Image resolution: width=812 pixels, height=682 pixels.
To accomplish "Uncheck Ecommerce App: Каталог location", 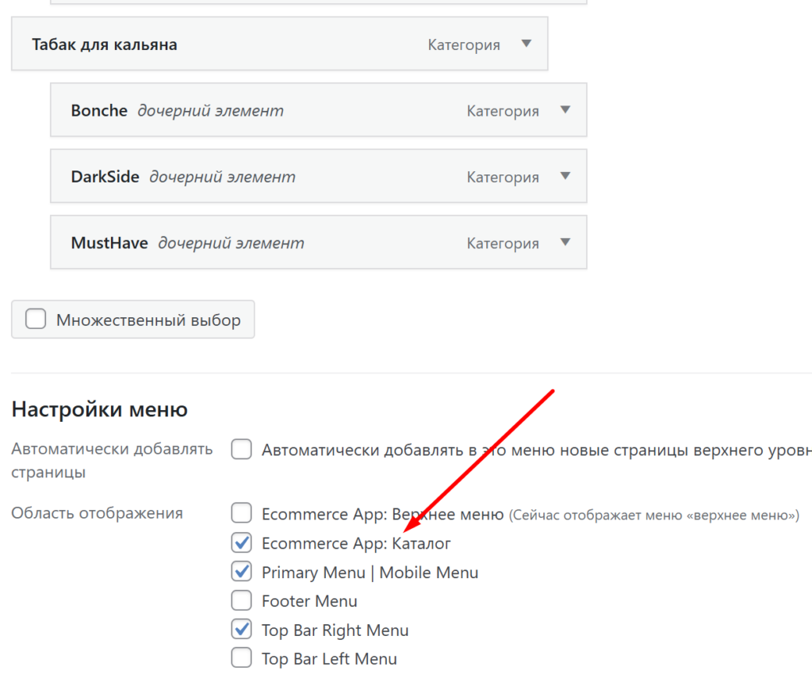I will [242, 543].
